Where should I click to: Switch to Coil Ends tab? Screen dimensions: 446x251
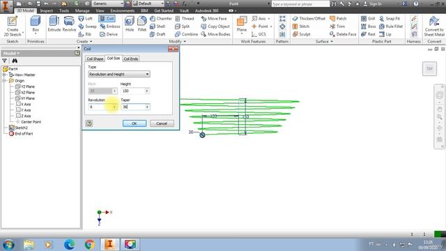click(131, 59)
